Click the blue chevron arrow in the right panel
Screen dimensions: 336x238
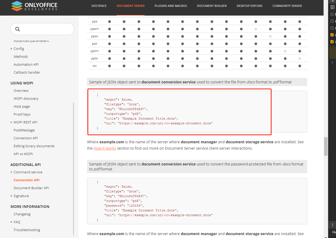pos(332,63)
